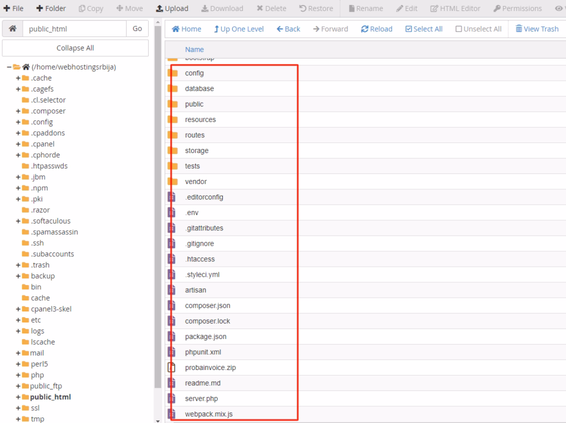
Task: Select .spamassassin in the folder tree
Action: [x=54, y=232]
